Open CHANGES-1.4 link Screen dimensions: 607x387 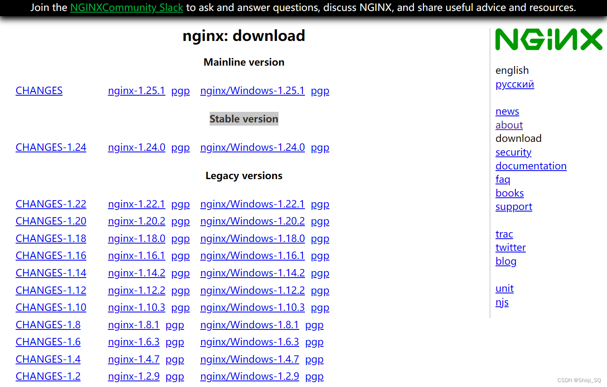(x=48, y=359)
